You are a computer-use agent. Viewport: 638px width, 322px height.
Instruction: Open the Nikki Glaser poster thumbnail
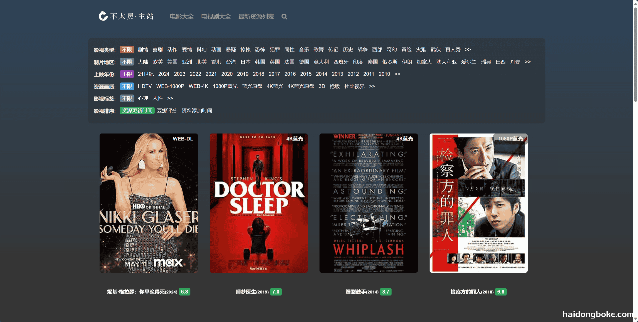coord(149,203)
